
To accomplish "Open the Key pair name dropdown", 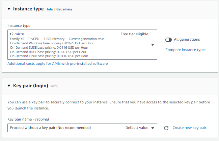I will coord(67,128).
